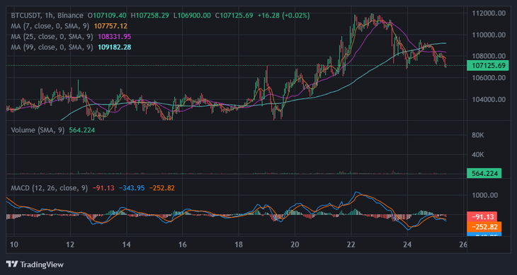
Task: Click the Volume (SMA, 9) legend
Action: 38,130
